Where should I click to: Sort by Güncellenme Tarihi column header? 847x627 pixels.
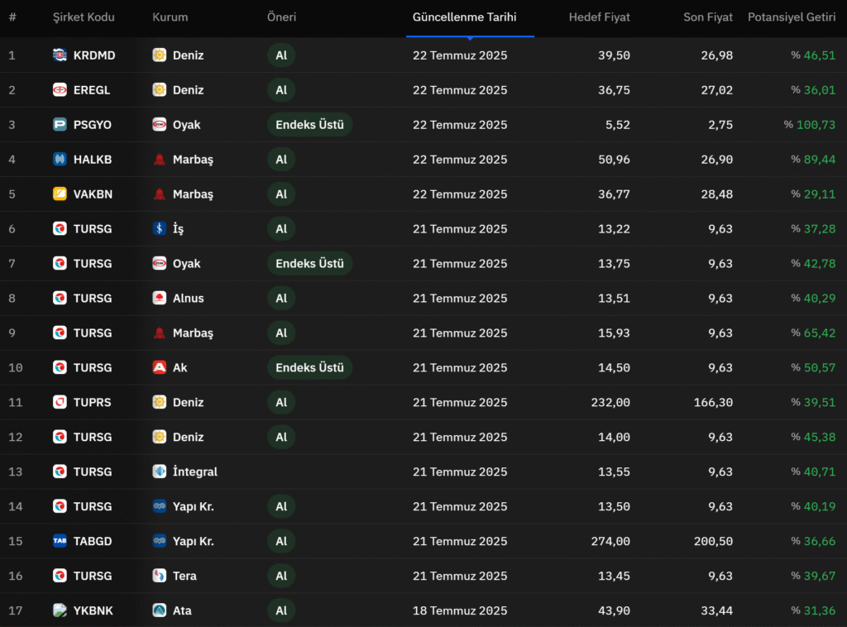[x=465, y=17]
